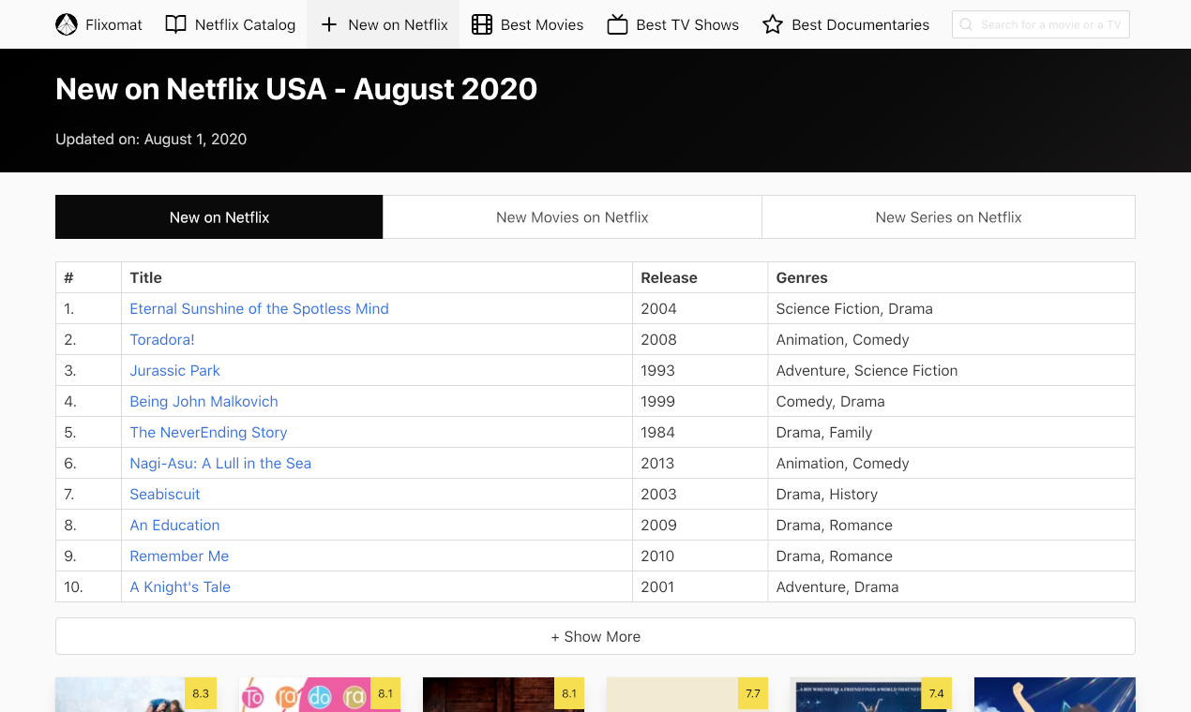Image resolution: width=1191 pixels, height=712 pixels.
Task: Open The NeverEnding Story link
Action: [208, 432]
